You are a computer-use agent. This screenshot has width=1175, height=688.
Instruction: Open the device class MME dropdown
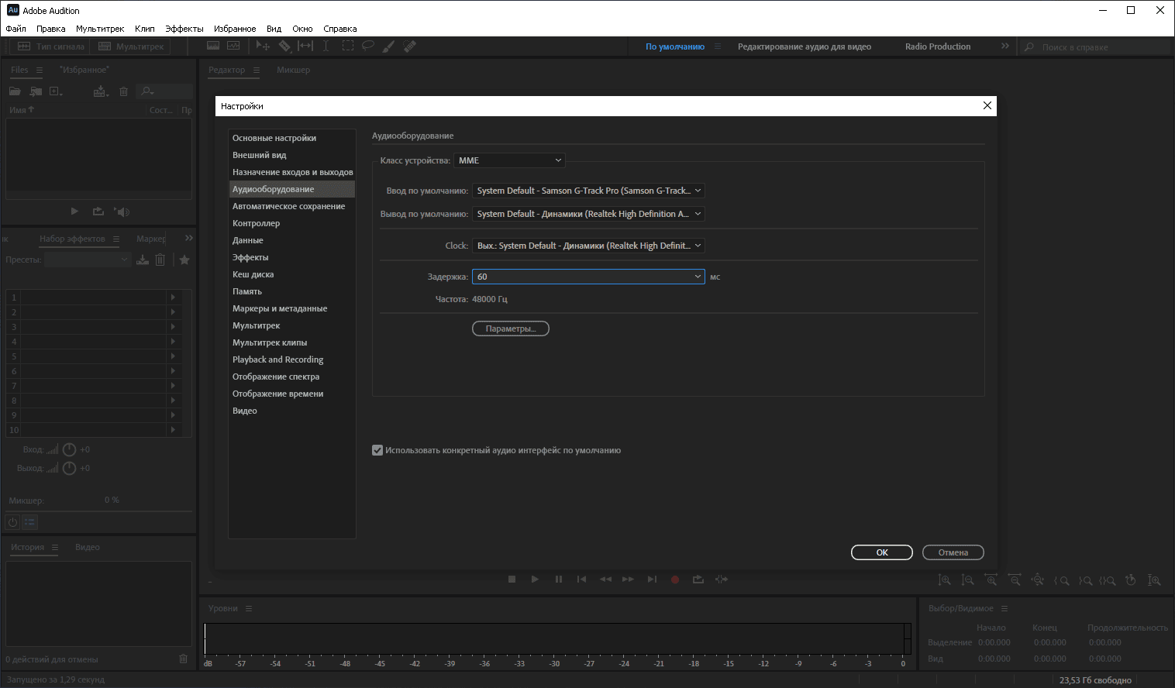(x=509, y=160)
